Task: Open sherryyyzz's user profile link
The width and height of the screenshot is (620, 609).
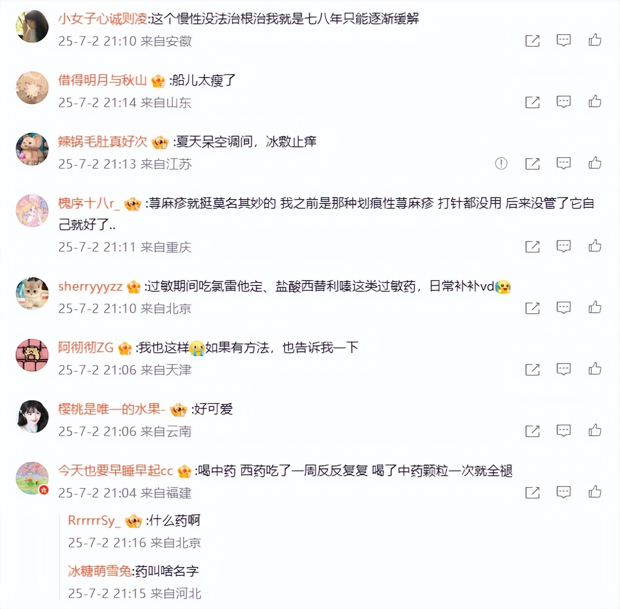Action: pyautogui.click(x=90, y=286)
